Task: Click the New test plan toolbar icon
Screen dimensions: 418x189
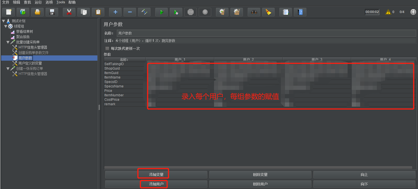Action: pyautogui.click(x=8, y=12)
